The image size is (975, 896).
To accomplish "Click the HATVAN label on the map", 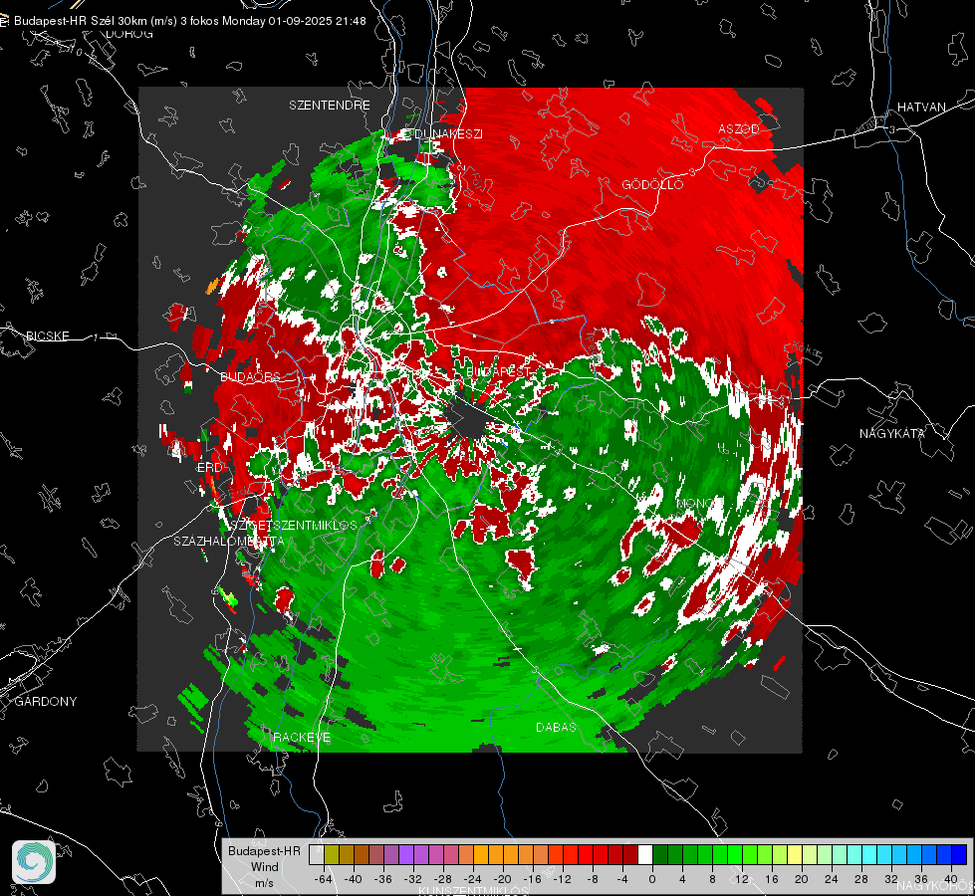I will pos(921,107).
